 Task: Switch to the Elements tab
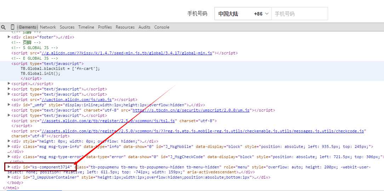tap(28, 27)
